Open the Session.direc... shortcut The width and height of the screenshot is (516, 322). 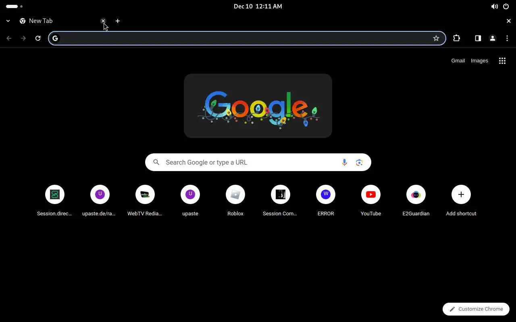(55, 201)
